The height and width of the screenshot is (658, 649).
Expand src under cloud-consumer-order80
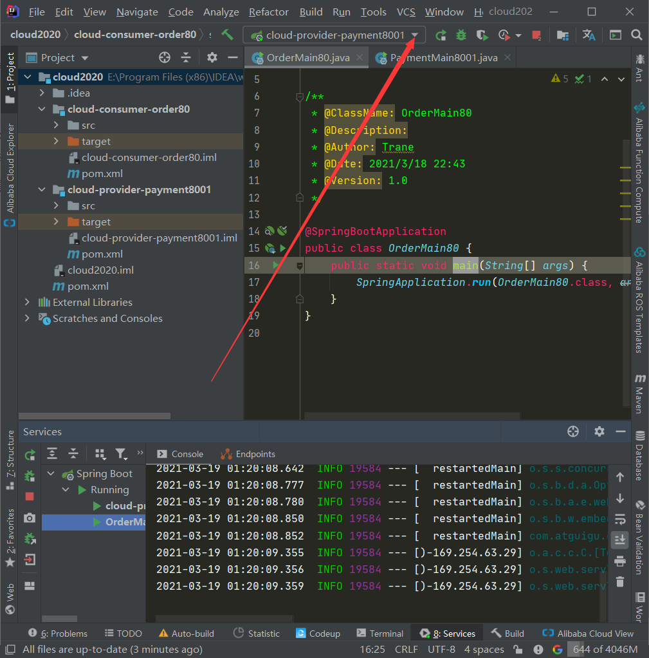pyautogui.click(x=57, y=125)
